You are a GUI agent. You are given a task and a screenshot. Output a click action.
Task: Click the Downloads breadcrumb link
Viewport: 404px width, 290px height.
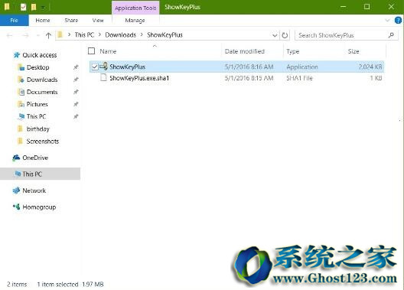coord(121,34)
